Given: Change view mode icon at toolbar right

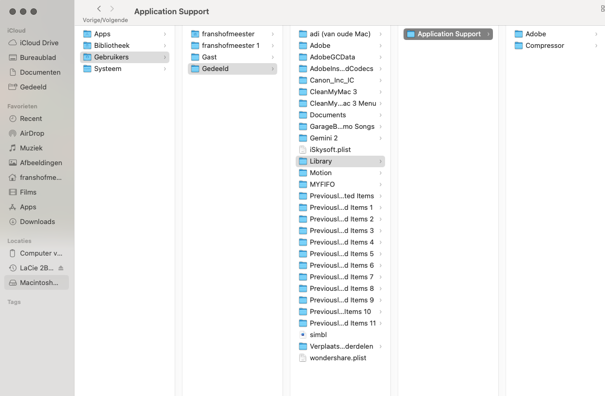Looking at the screenshot, I should (603, 8).
